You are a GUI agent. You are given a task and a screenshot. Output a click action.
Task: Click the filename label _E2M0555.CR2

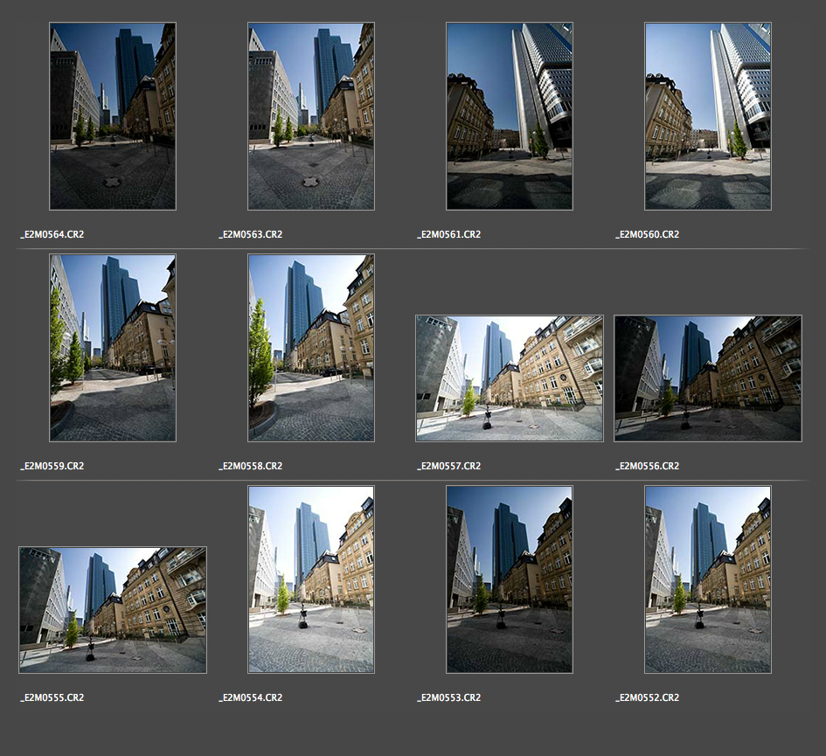point(52,697)
